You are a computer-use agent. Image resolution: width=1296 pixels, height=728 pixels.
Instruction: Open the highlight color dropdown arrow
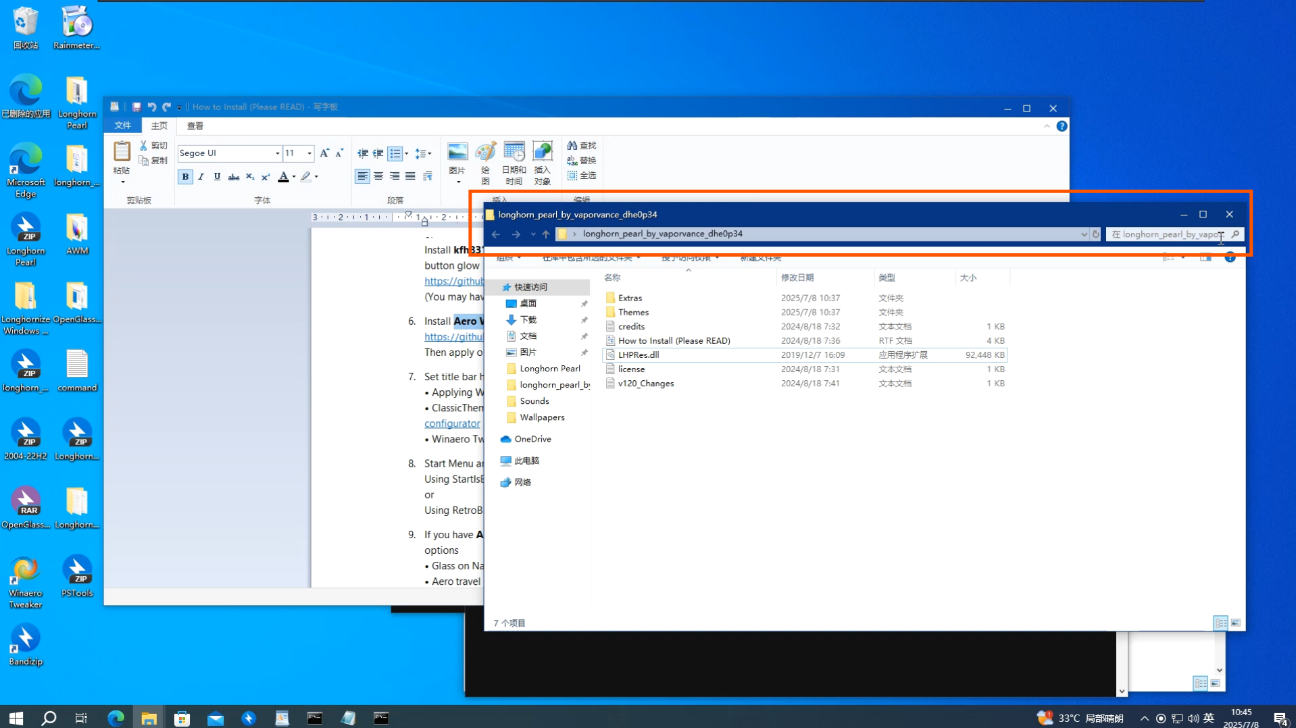pos(316,177)
